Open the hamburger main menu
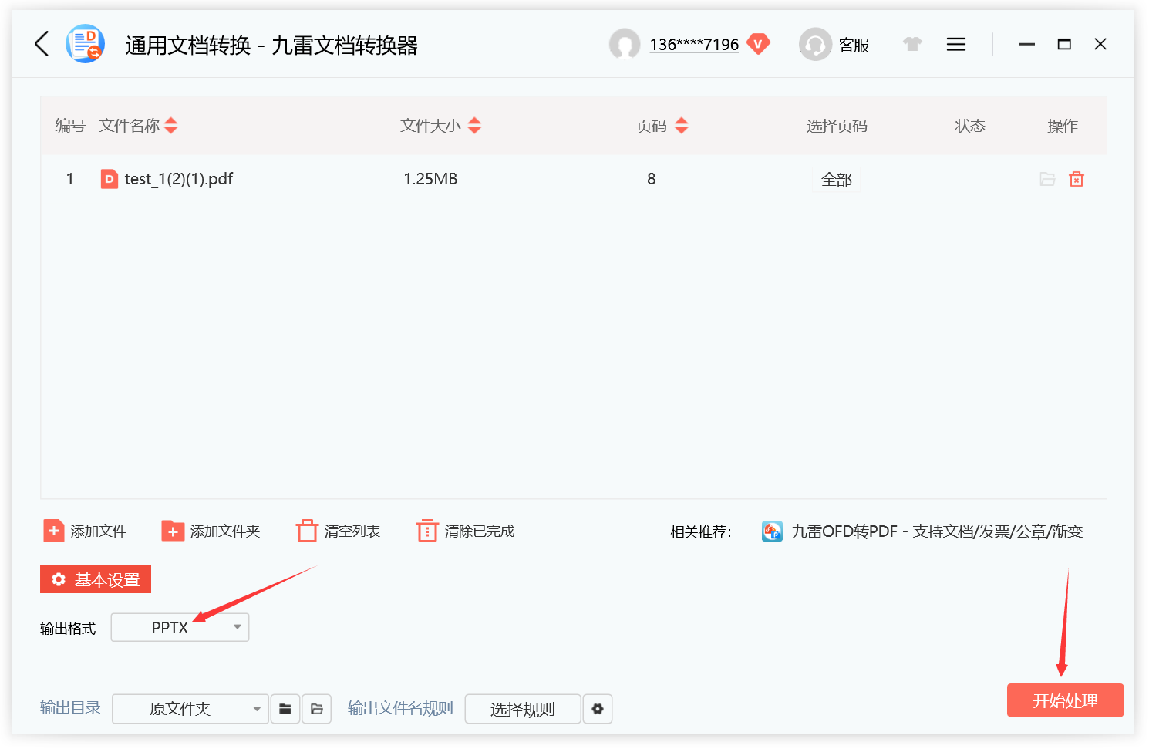Image resolution: width=1149 pixels, height=749 pixels. pyautogui.click(x=956, y=44)
